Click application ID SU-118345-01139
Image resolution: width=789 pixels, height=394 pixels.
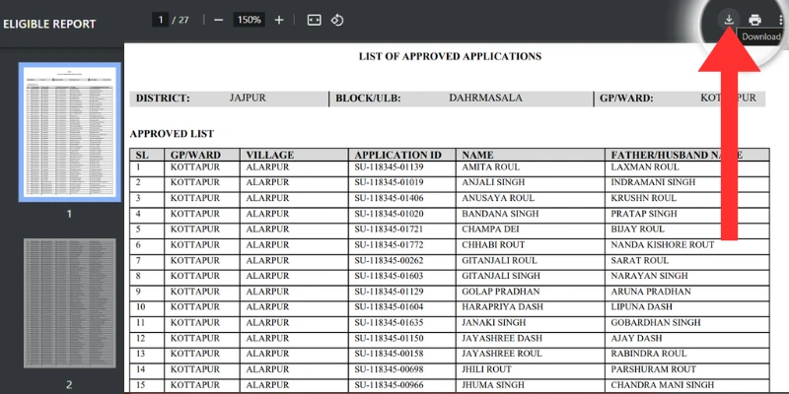(389, 166)
